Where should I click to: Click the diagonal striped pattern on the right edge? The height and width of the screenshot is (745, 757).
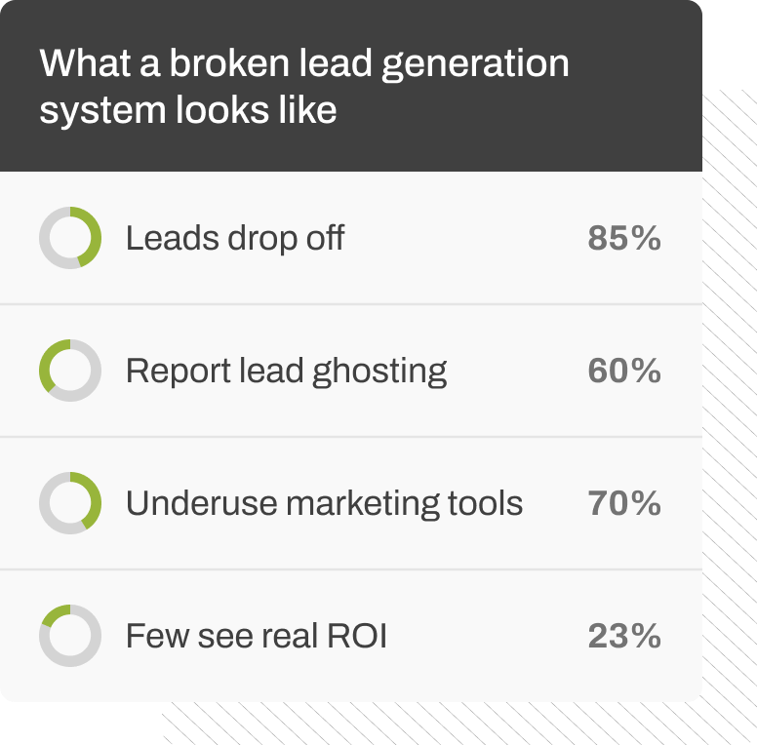tap(730, 390)
